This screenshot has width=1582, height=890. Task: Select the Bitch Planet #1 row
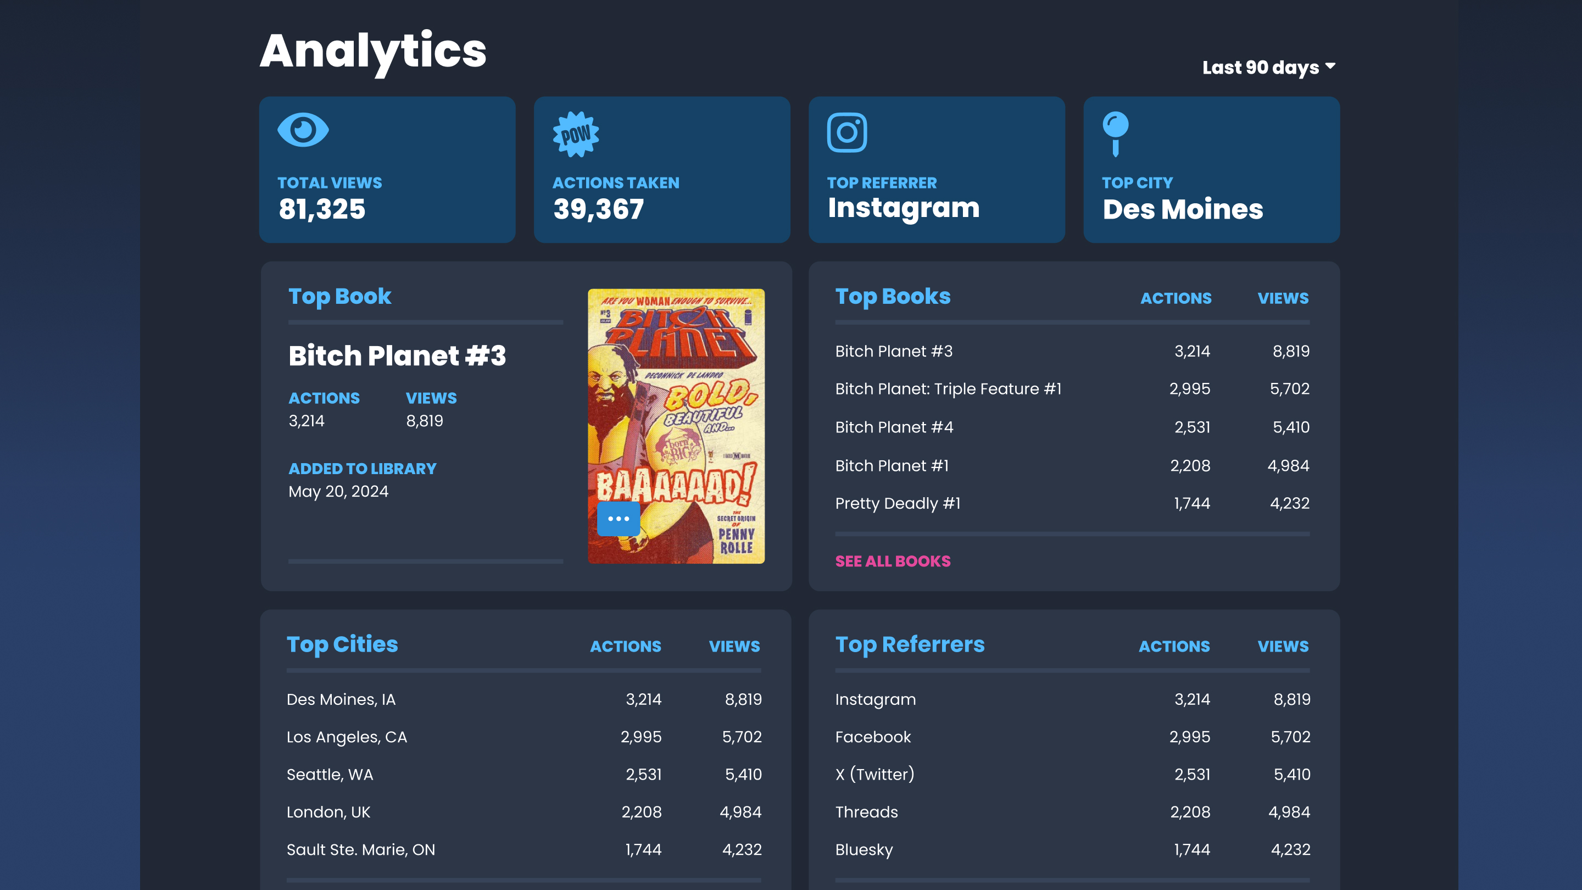click(1072, 466)
